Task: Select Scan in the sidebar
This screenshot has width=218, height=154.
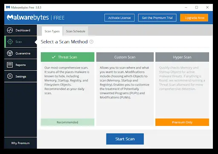Action: tap(20, 42)
